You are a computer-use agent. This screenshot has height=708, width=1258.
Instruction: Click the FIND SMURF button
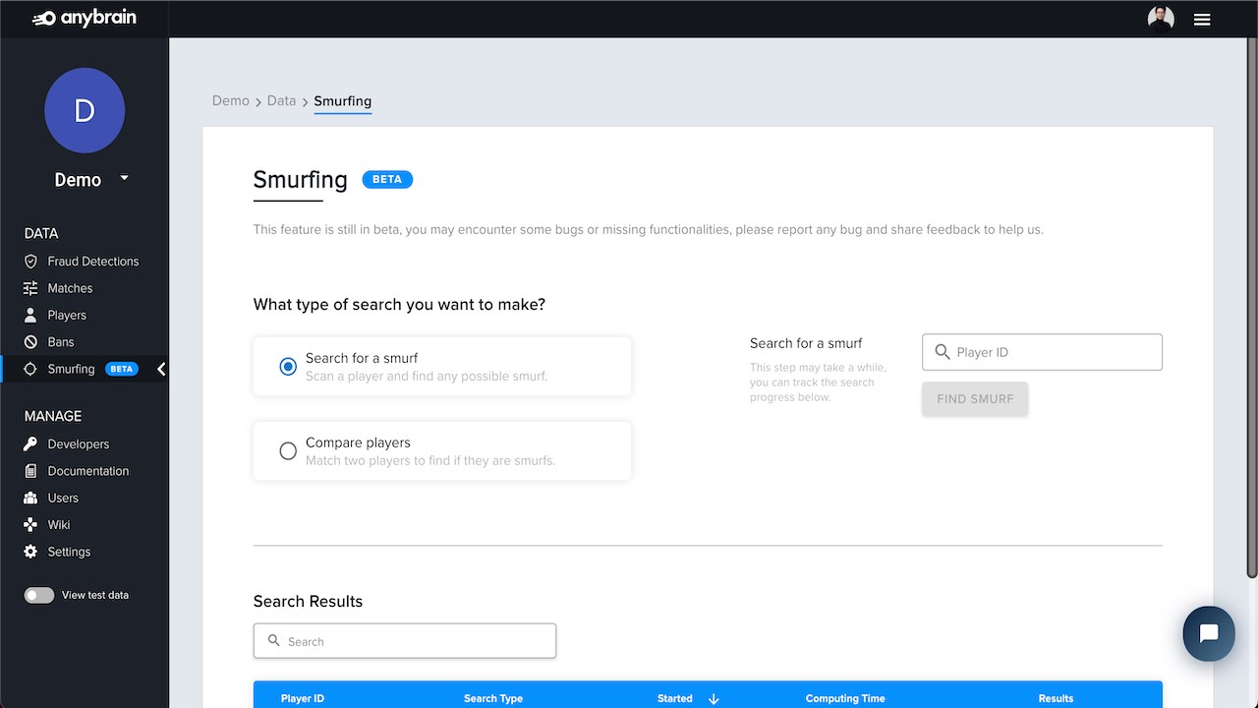(x=975, y=399)
